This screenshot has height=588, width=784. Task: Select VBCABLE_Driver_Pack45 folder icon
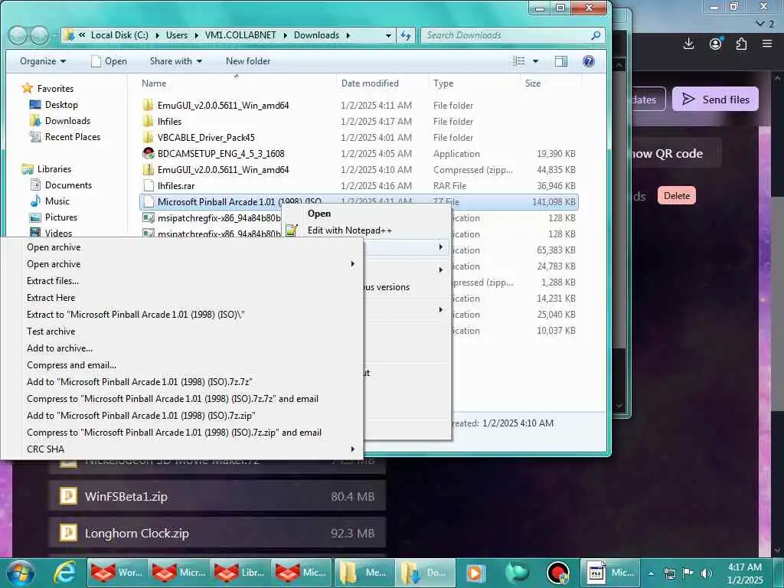[x=148, y=138]
